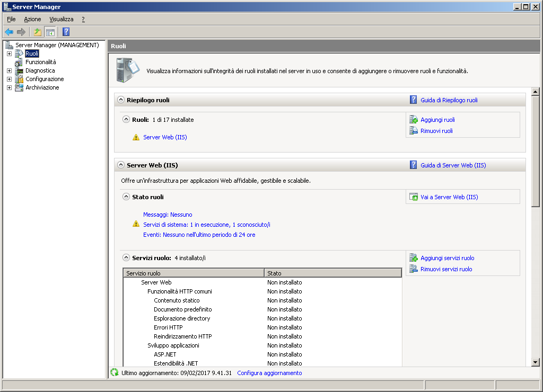Click the vertical scrollbar thumb
Image resolution: width=543 pixels, height=392 pixels.
click(536, 152)
